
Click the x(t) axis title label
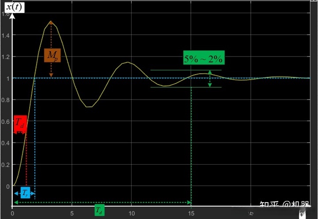coord(14,8)
